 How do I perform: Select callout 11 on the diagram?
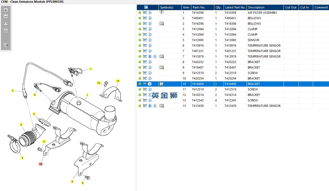44,142
